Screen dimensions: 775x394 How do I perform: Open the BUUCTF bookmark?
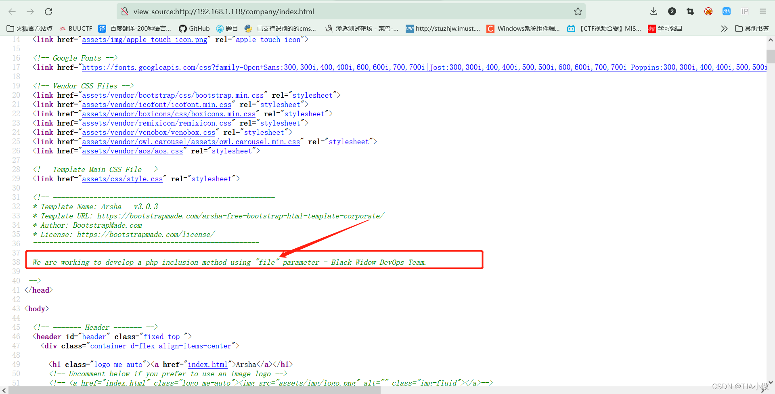(76, 29)
